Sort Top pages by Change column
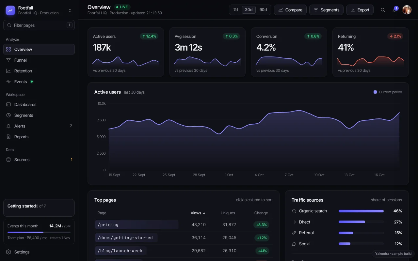 tap(261, 213)
